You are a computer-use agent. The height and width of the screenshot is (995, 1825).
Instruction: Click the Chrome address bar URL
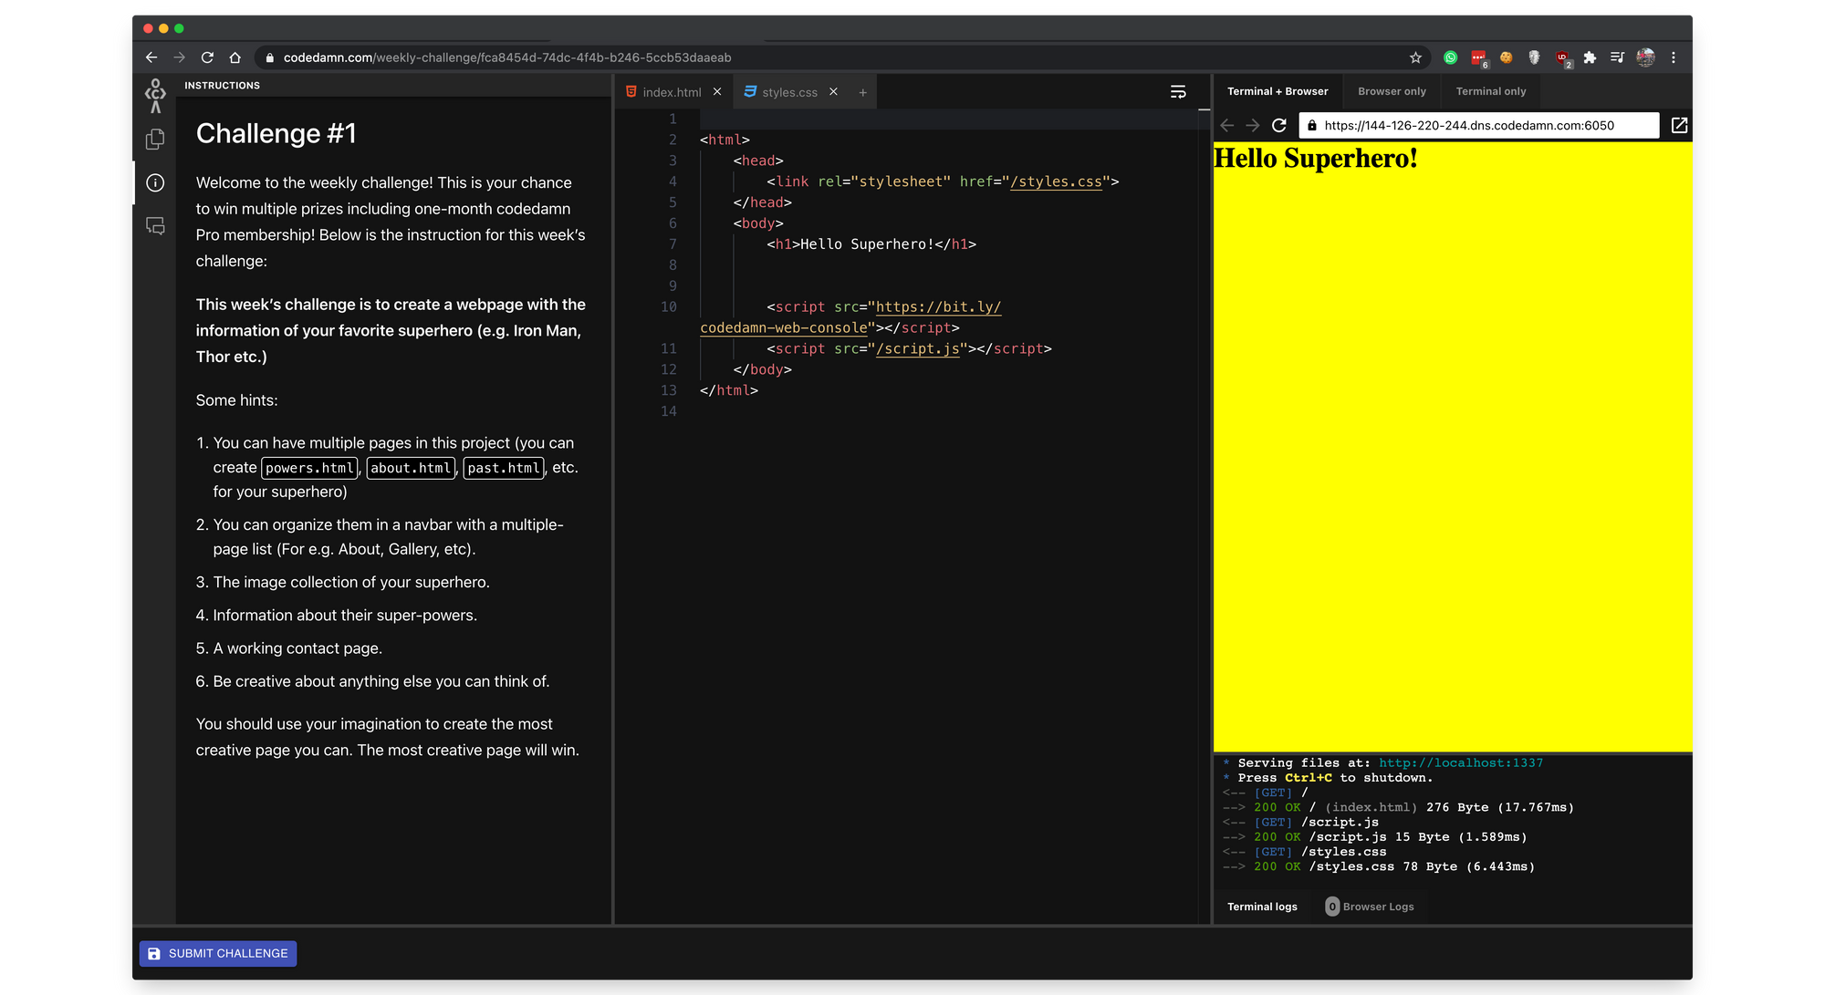[507, 57]
